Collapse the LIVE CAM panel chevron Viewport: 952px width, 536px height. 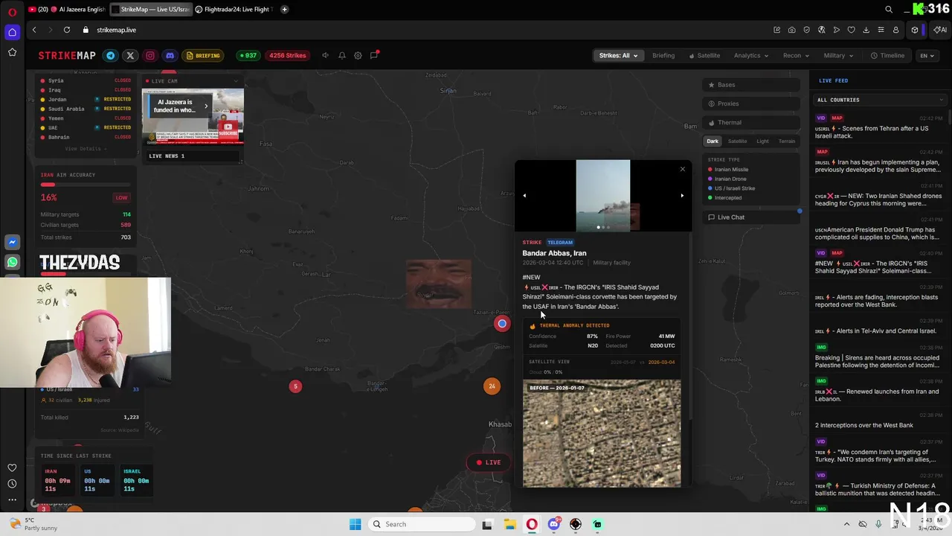[x=236, y=81]
